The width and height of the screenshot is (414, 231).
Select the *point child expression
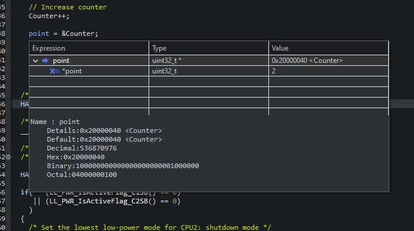tap(72, 71)
